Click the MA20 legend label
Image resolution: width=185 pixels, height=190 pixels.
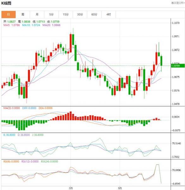pyautogui.click(x=52, y=25)
